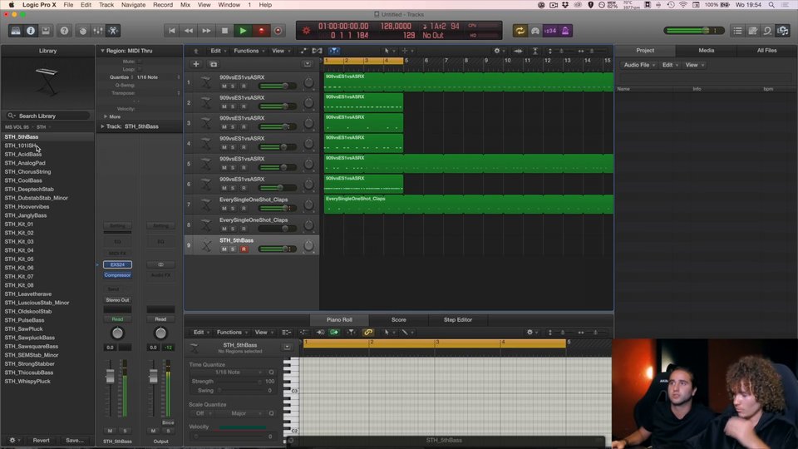The height and width of the screenshot is (449, 798).
Task: Open macOS Spotlight search icon
Action: [771, 5]
